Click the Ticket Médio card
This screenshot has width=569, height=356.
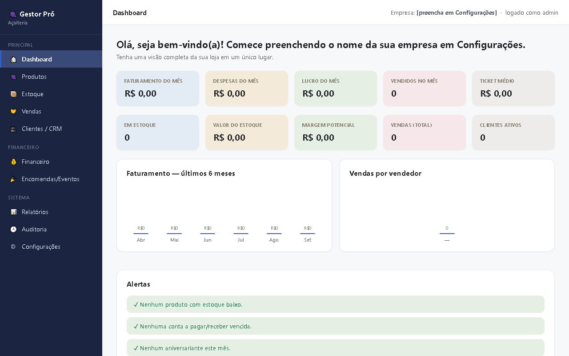coord(513,88)
